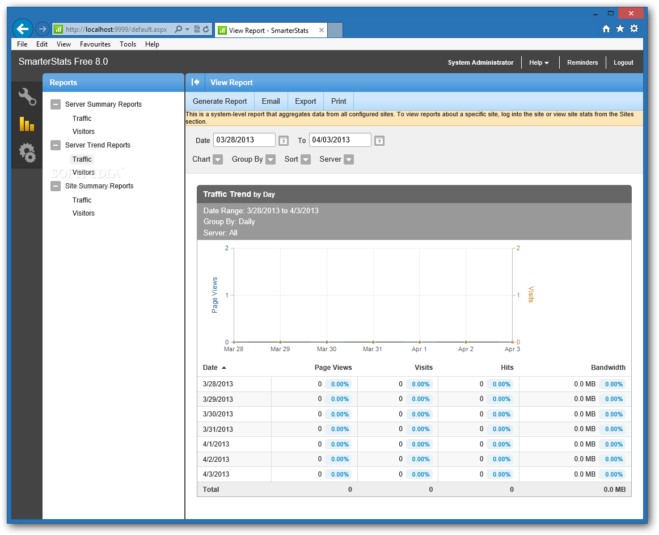The image size is (659, 535).
Task: Click the Mar 30 chart data point
Action: pos(327,342)
